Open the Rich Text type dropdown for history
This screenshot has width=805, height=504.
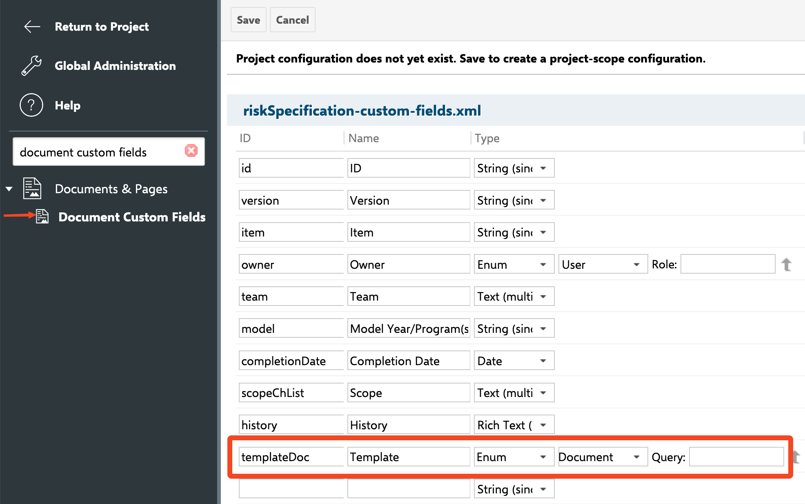pos(514,425)
